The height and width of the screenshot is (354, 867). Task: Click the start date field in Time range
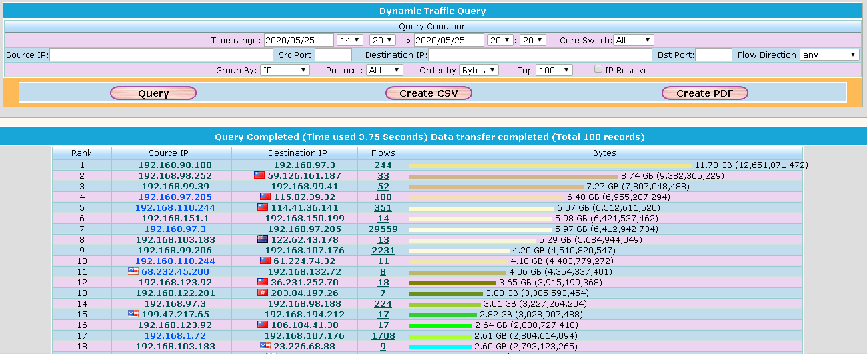(299, 40)
